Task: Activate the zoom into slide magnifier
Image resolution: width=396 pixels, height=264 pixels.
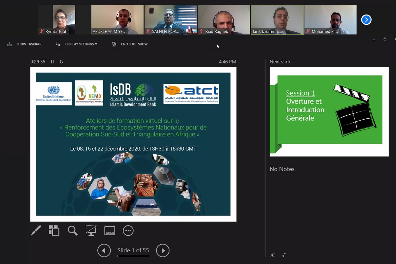Action: [x=73, y=230]
